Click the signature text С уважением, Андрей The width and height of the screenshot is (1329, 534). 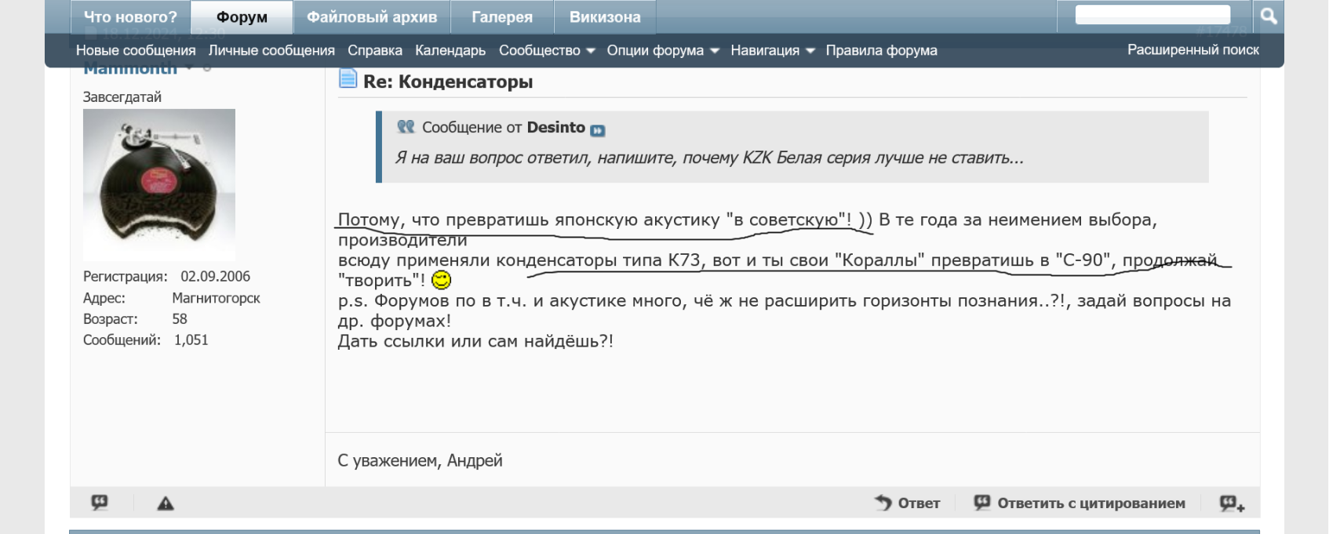(x=420, y=460)
